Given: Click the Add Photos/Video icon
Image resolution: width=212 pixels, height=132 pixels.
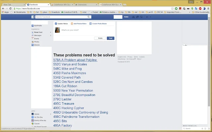Looking at the screenshot, I should coord(72,23).
